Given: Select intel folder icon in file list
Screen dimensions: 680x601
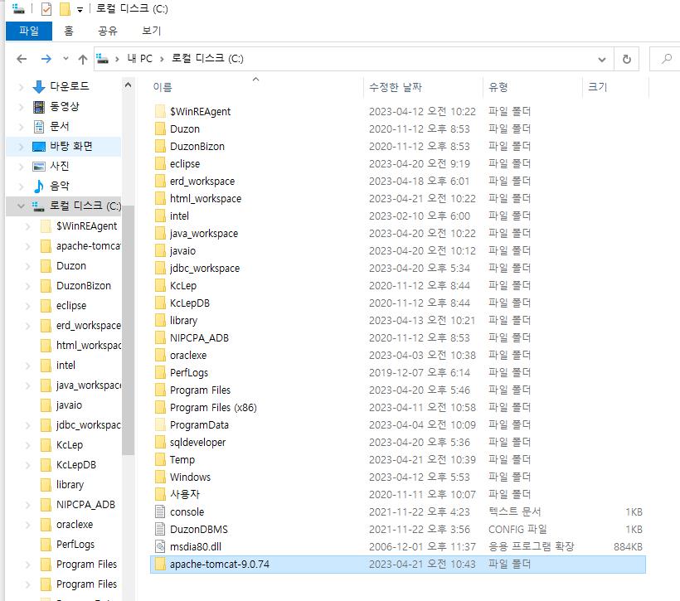Looking at the screenshot, I should point(160,216).
